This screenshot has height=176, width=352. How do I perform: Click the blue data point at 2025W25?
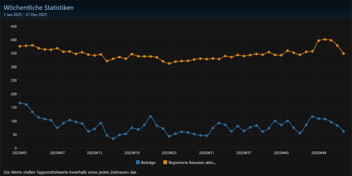pos(169,136)
